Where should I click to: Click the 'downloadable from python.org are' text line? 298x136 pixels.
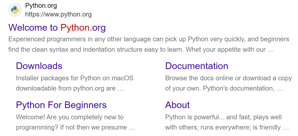coord(70,89)
